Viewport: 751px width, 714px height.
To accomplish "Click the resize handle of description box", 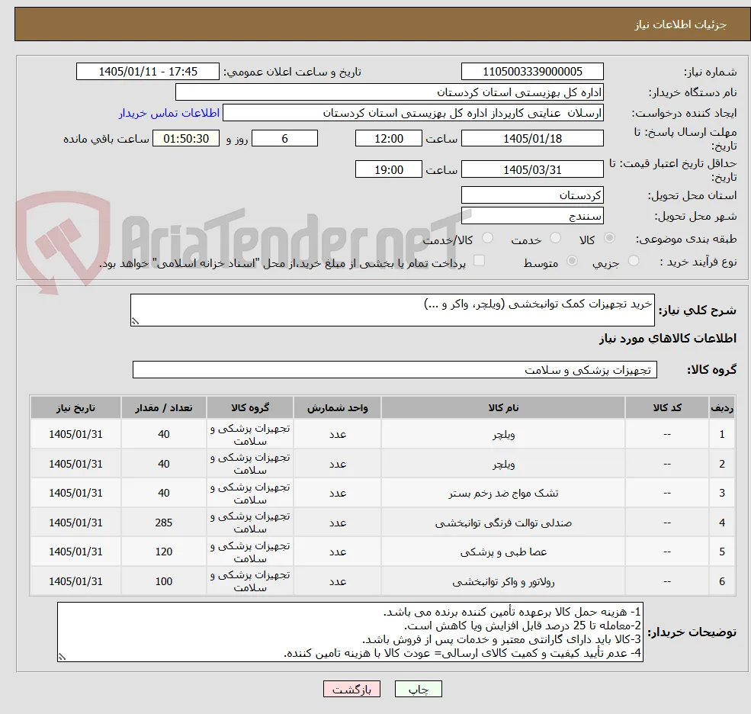I will [x=135, y=321].
